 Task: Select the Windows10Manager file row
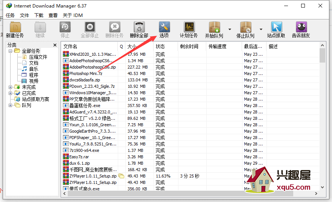pyautogui.click(x=190, y=93)
